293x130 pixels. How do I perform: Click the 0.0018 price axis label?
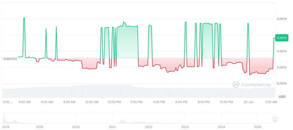coord(282,19)
